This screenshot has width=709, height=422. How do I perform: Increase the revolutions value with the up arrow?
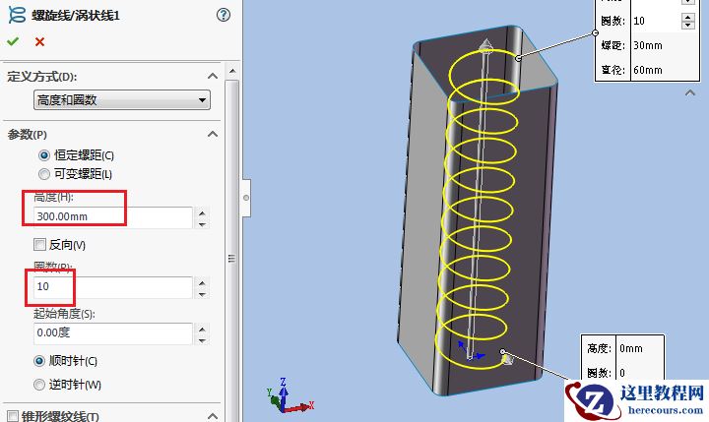(202, 283)
